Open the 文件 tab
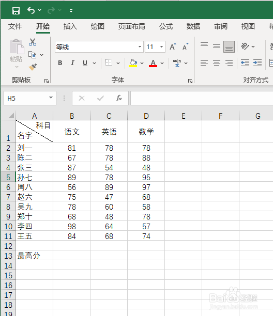This screenshot has width=273, height=316. point(15,26)
